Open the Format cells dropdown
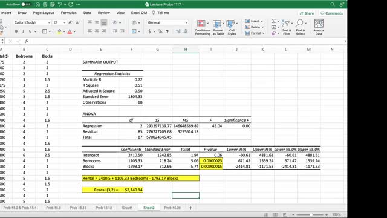Screen dimensions: 387x218 255,33
